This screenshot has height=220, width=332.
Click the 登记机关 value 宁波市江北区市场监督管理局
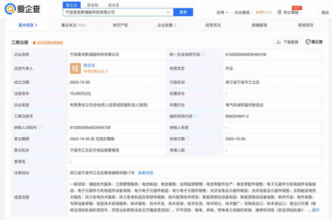tap(94, 150)
